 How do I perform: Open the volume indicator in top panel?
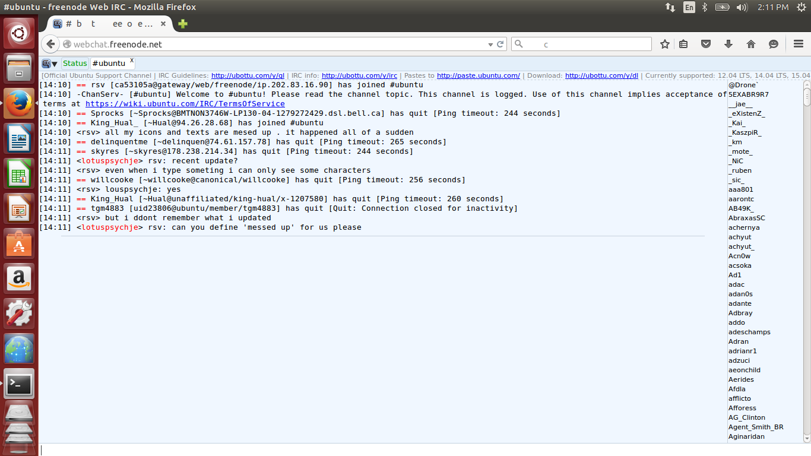tap(742, 7)
